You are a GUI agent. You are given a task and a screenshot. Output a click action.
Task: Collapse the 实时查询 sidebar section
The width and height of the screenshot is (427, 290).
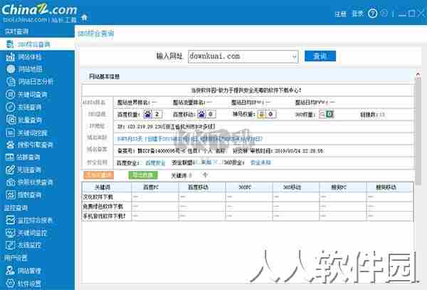17,31
